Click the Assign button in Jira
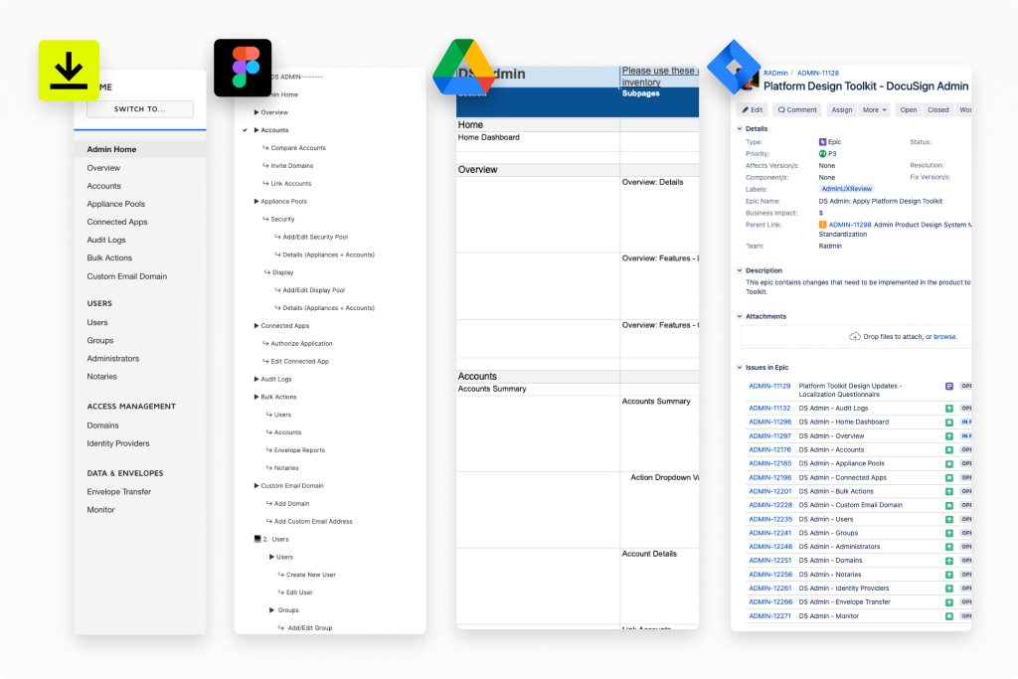 [842, 109]
